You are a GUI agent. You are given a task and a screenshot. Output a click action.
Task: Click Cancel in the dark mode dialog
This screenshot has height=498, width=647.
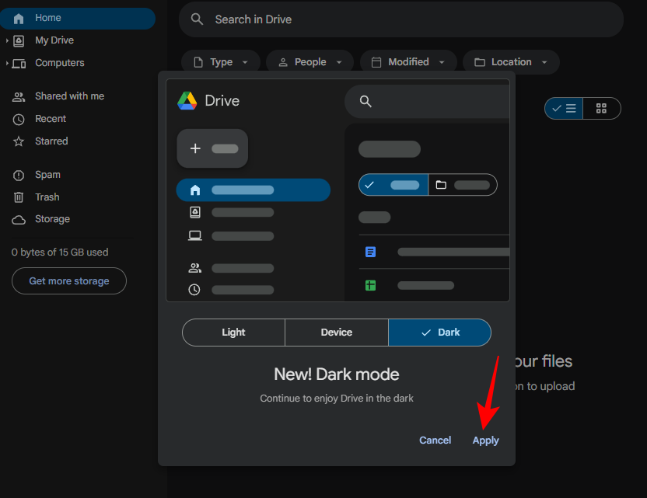(435, 441)
